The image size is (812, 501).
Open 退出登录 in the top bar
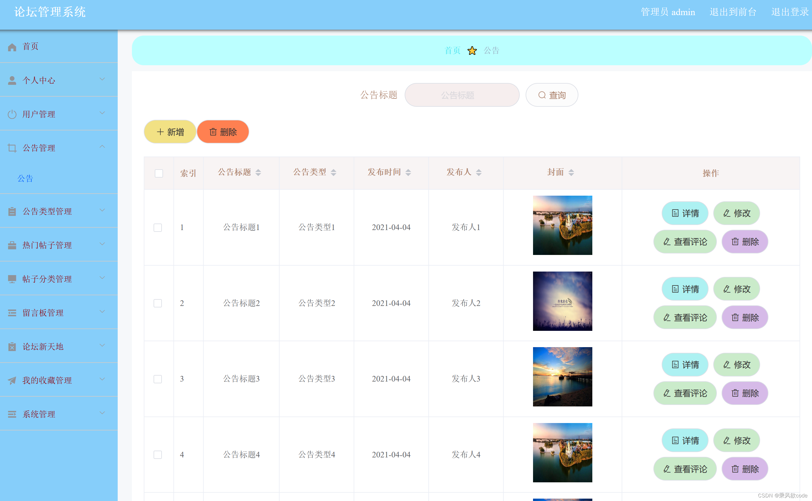[789, 12]
